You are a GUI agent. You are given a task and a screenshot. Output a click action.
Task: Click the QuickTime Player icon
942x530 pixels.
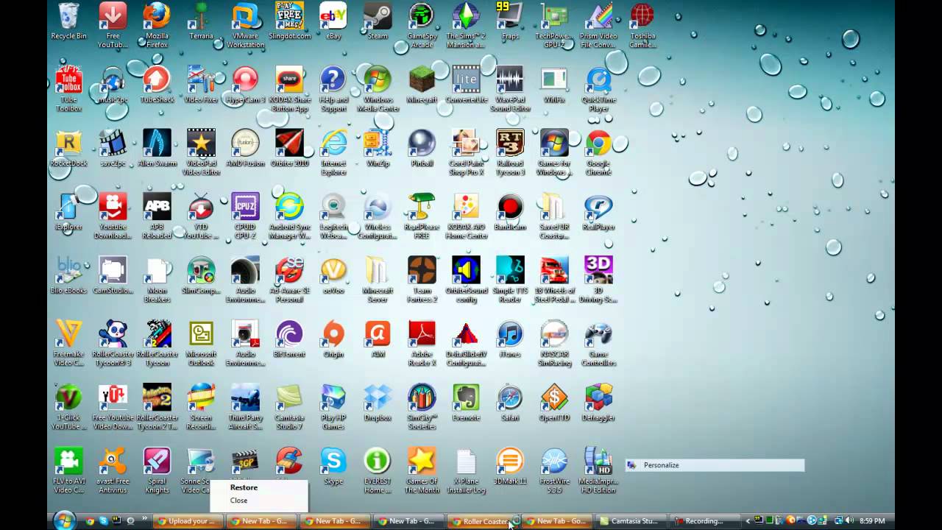click(598, 89)
